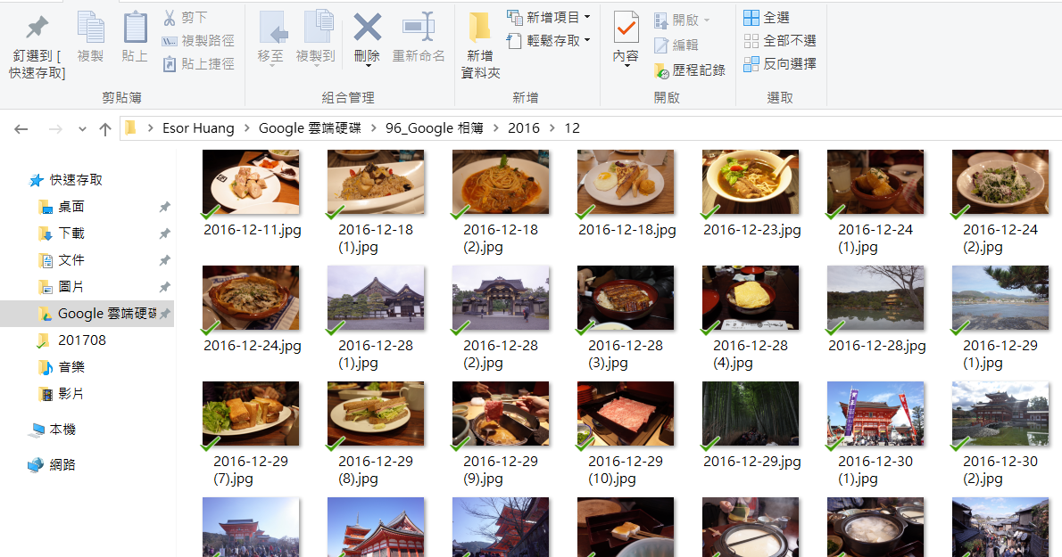Select This PC (本機) in sidebar
Screen dimensions: 1062x557
tap(52, 430)
